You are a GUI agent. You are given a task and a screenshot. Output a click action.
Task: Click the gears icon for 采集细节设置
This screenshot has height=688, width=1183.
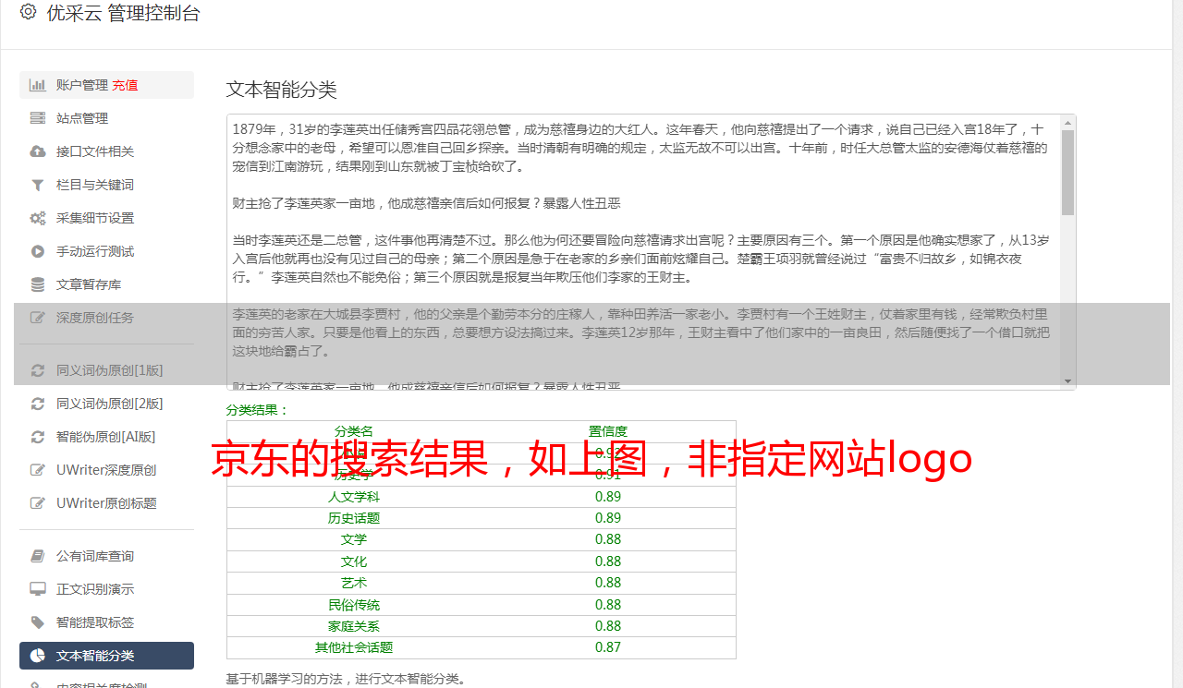coord(38,218)
